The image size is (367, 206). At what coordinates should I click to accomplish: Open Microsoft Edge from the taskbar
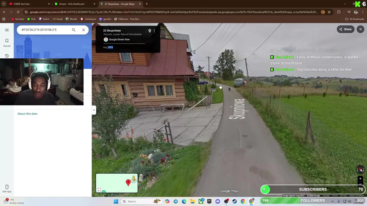pos(184,201)
